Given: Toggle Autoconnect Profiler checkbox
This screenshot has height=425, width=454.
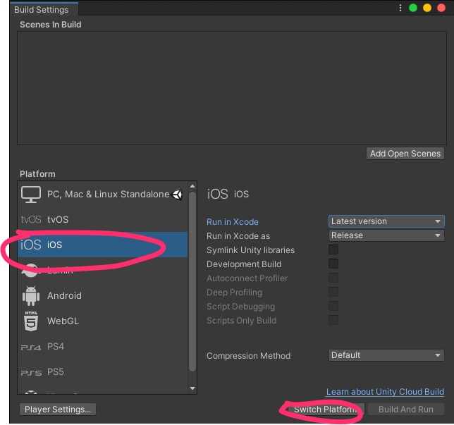Looking at the screenshot, I should click(333, 278).
